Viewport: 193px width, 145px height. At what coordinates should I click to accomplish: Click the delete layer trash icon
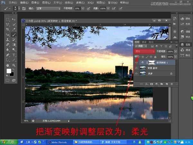(172, 84)
